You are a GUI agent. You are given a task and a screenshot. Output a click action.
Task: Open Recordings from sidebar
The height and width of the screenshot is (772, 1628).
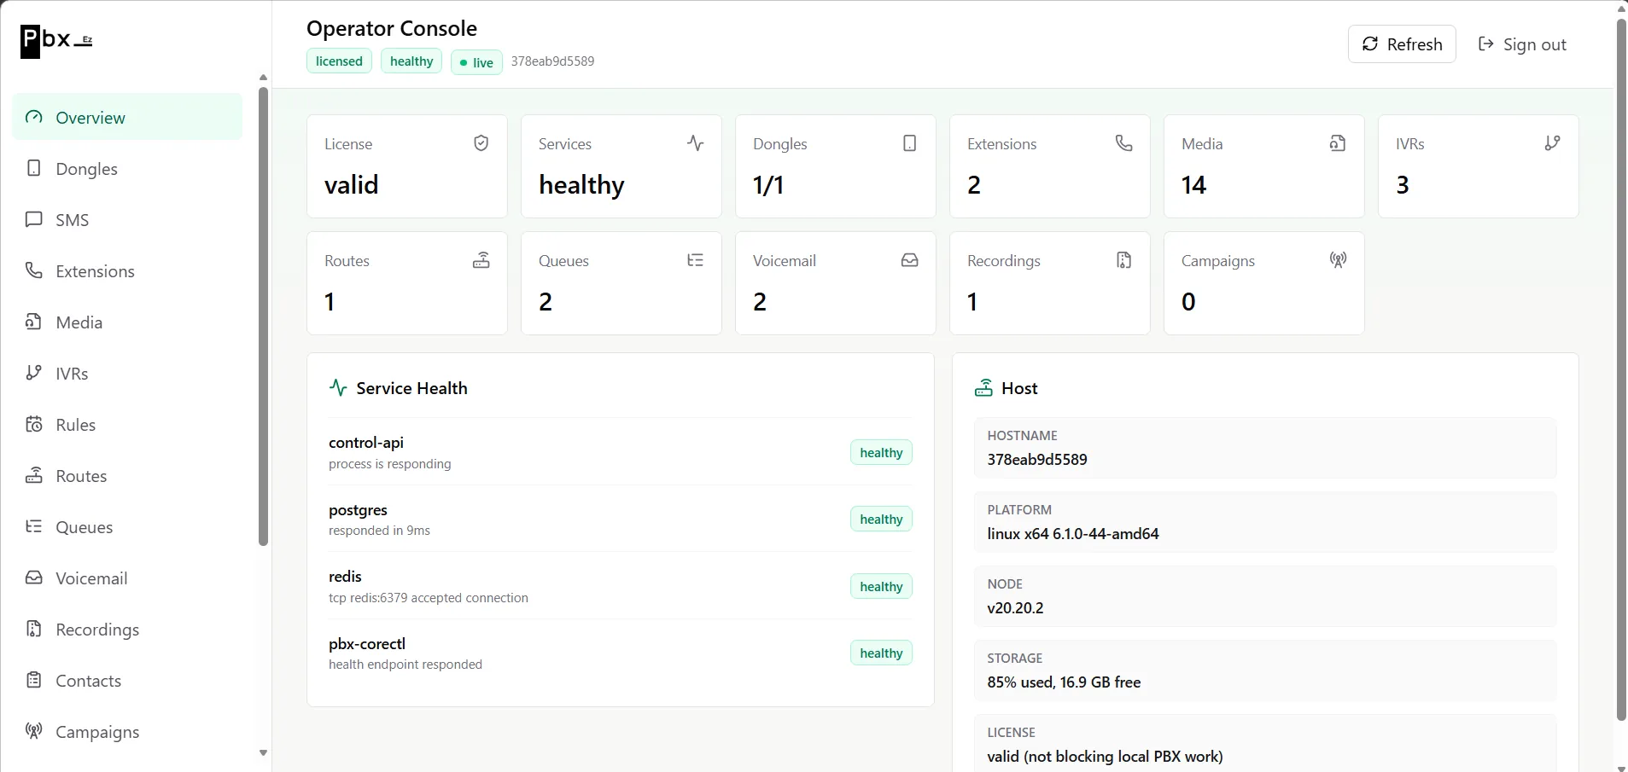[127, 629]
